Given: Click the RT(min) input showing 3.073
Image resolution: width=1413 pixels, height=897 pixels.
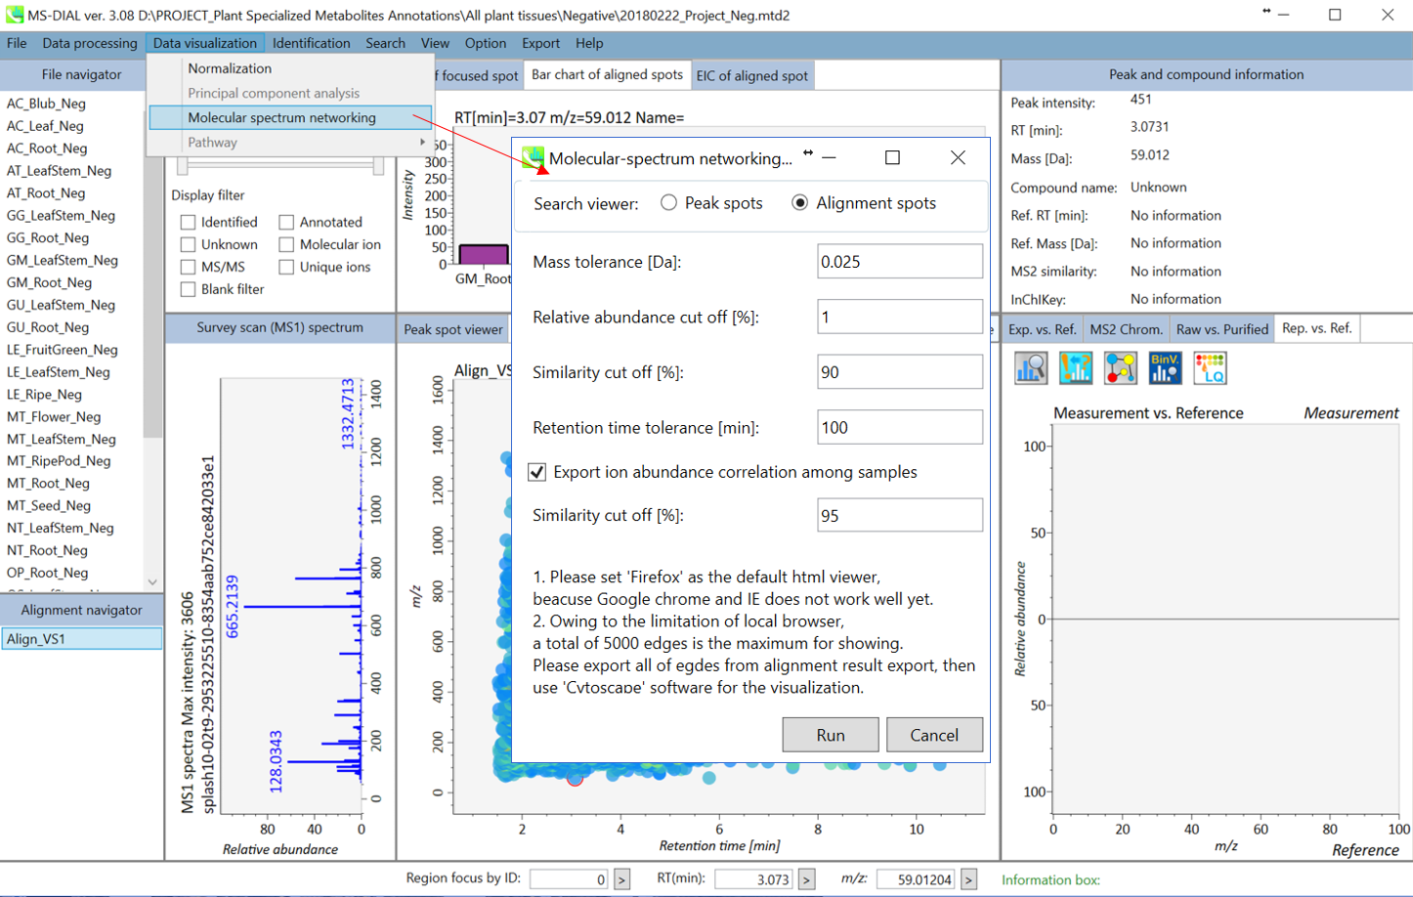Looking at the screenshot, I should click(754, 880).
